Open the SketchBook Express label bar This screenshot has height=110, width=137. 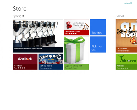[x=76, y=33]
